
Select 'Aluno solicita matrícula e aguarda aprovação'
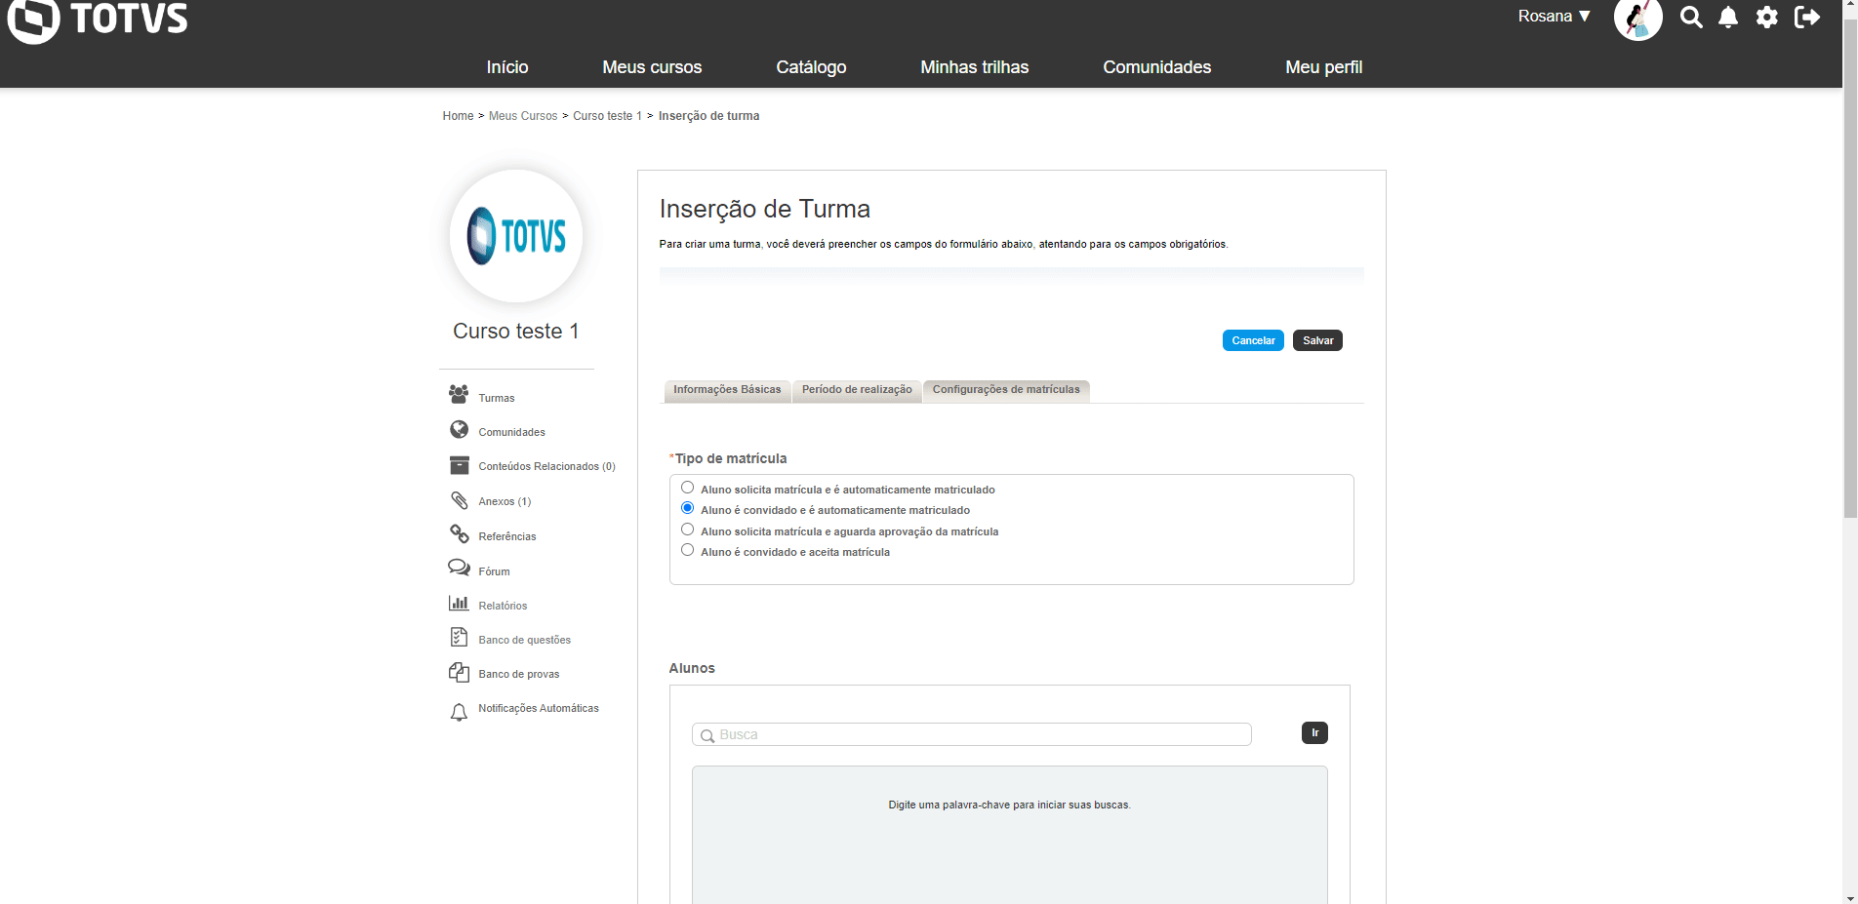[688, 530]
